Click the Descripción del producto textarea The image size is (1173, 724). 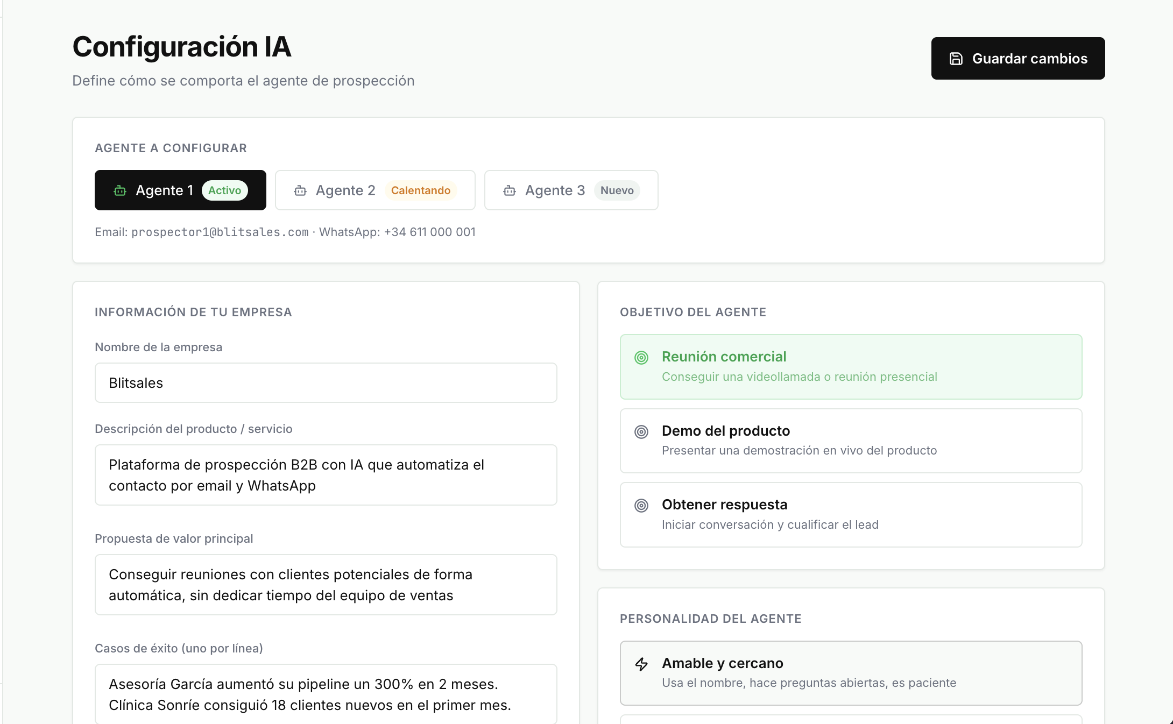click(326, 475)
